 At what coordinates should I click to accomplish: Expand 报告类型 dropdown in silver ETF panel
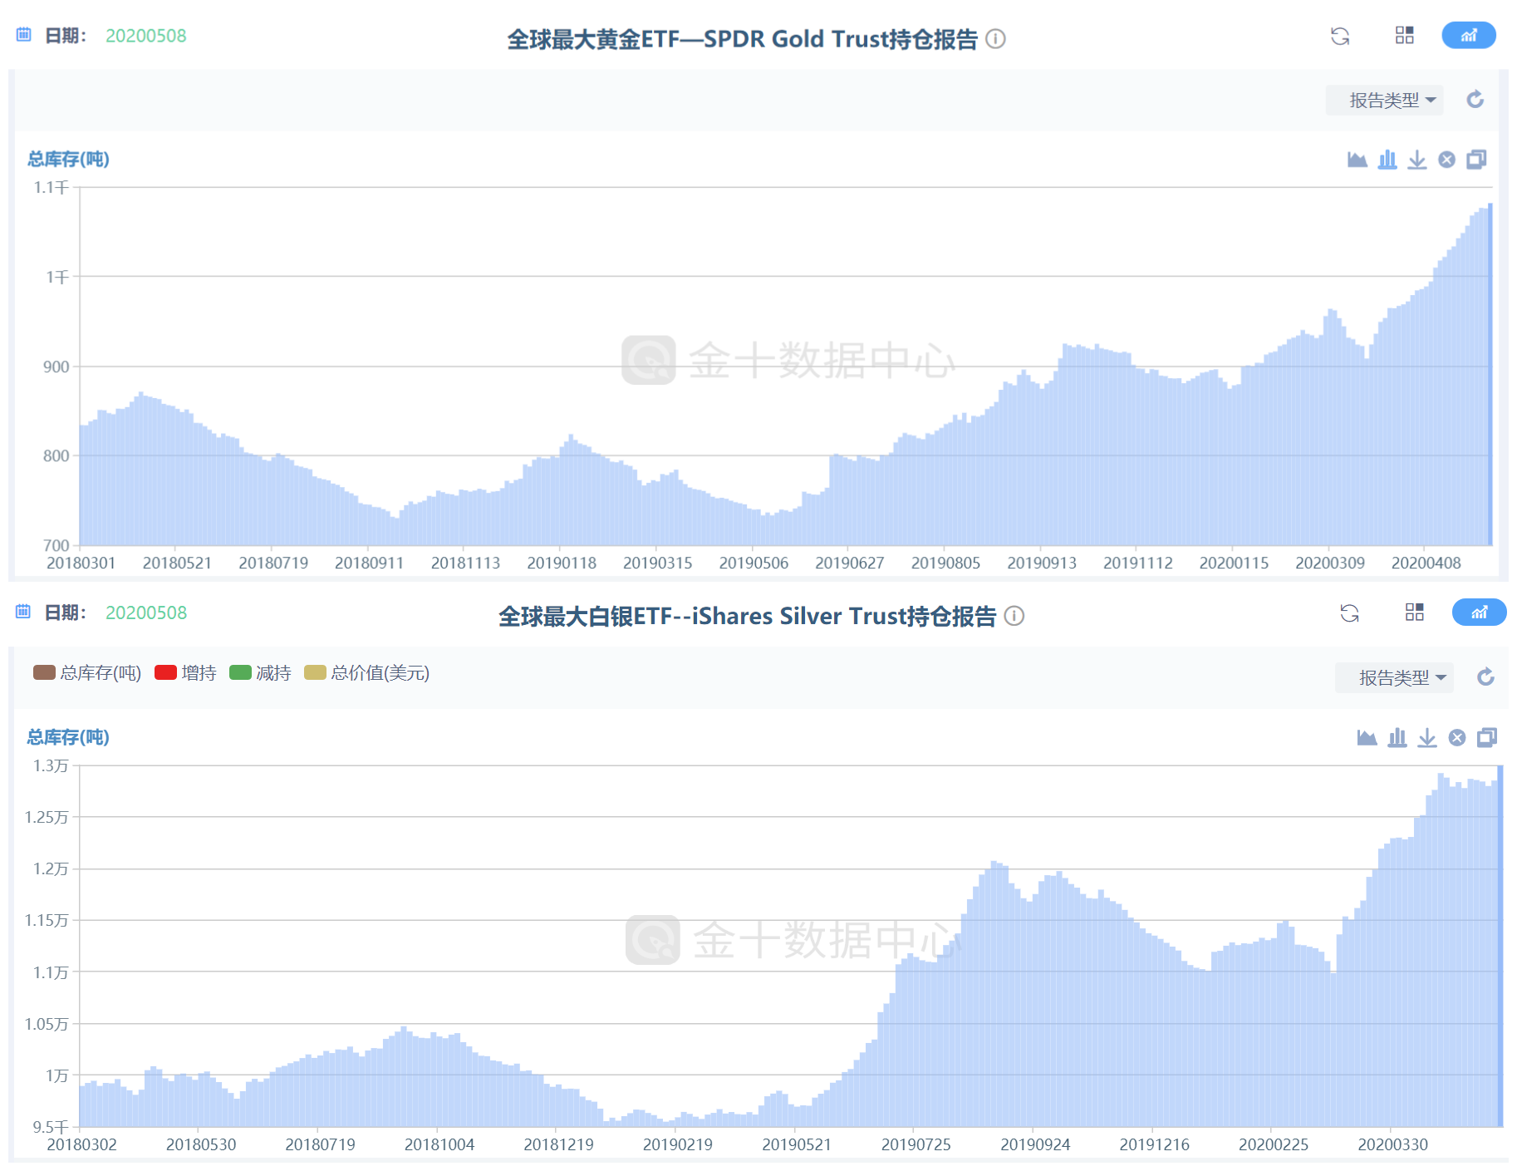pos(1395,678)
